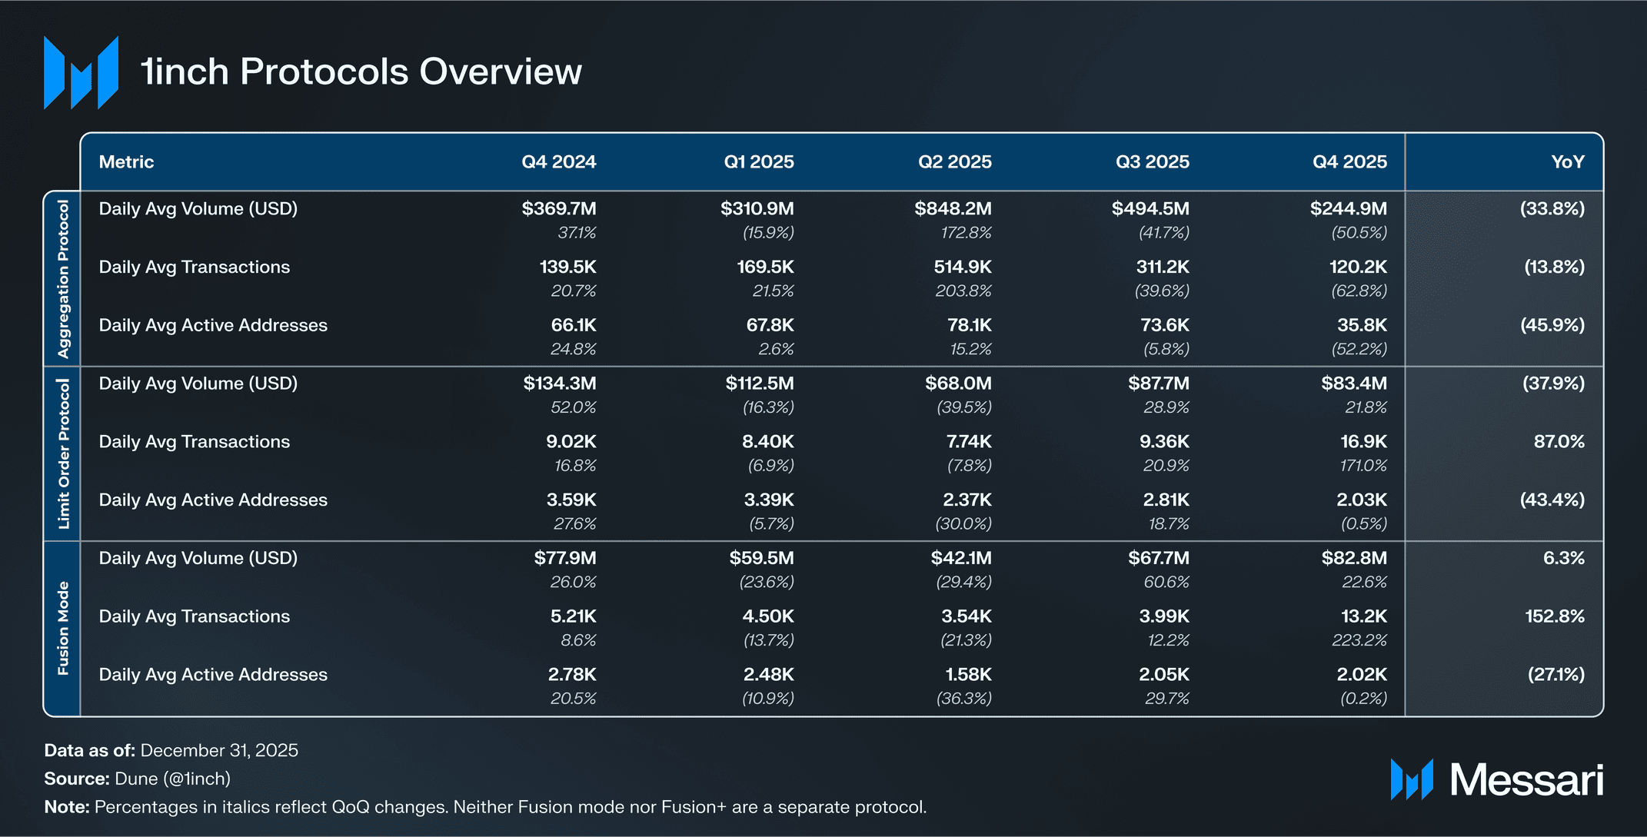Click the 152.8% YoY Fusion transactions value
Image resolution: width=1647 pixels, height=837 pixels.
(x=1555, y=616)
